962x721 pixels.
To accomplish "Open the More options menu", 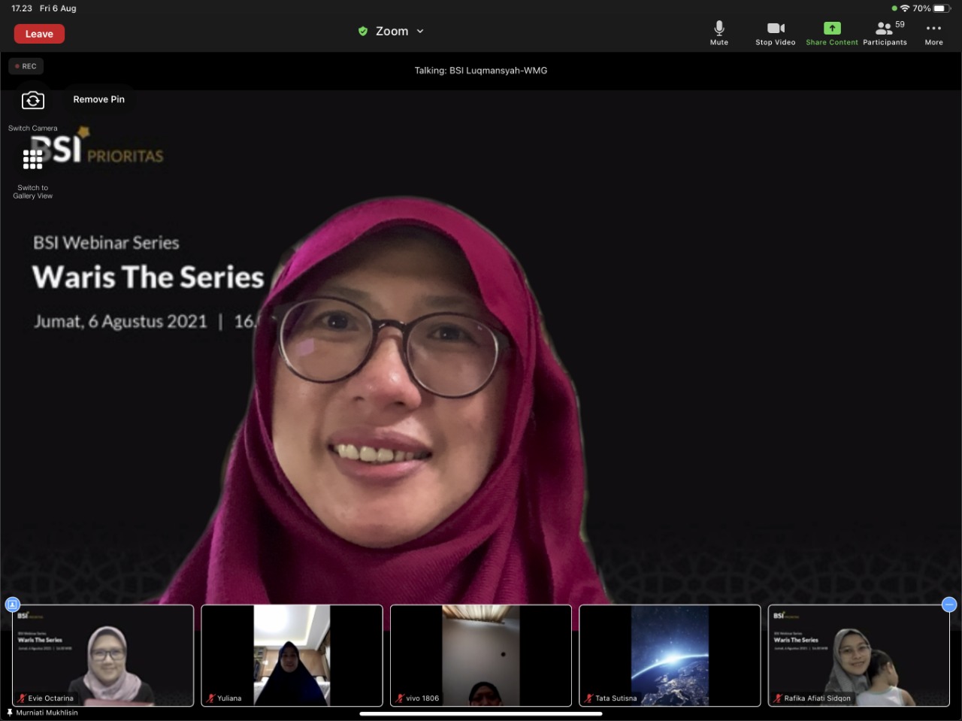I will pos(933,32).
